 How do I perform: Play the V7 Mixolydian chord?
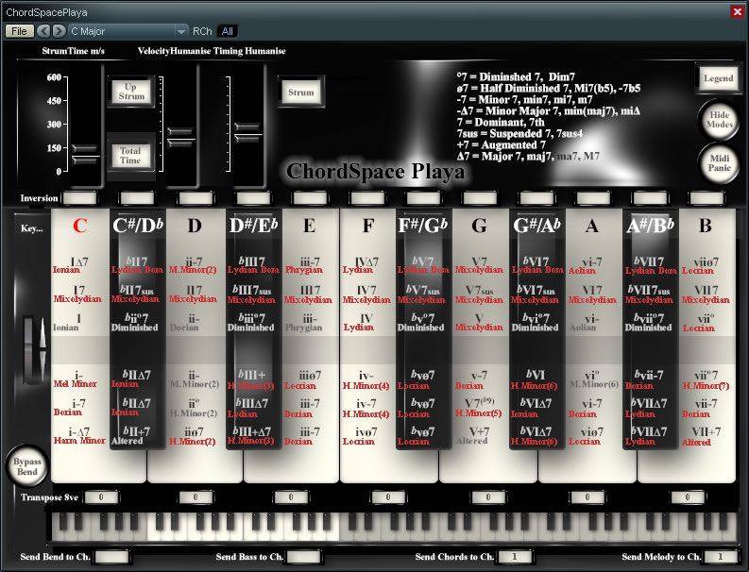click(479, 265)
